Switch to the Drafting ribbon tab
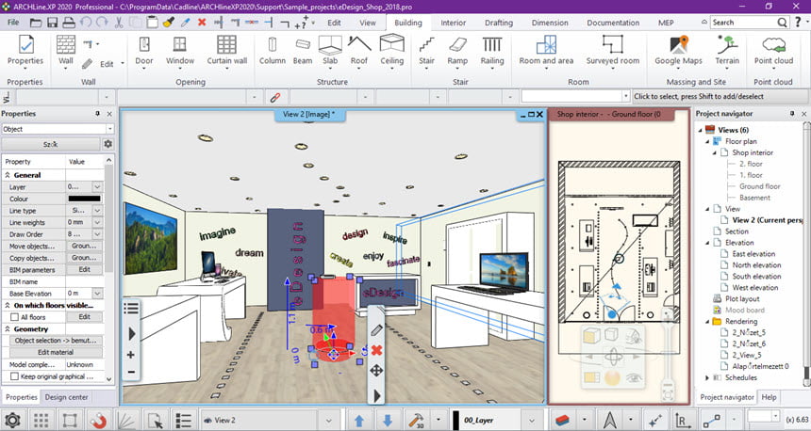The height and width of the screenshot is (431, 811). coord(499,23)
